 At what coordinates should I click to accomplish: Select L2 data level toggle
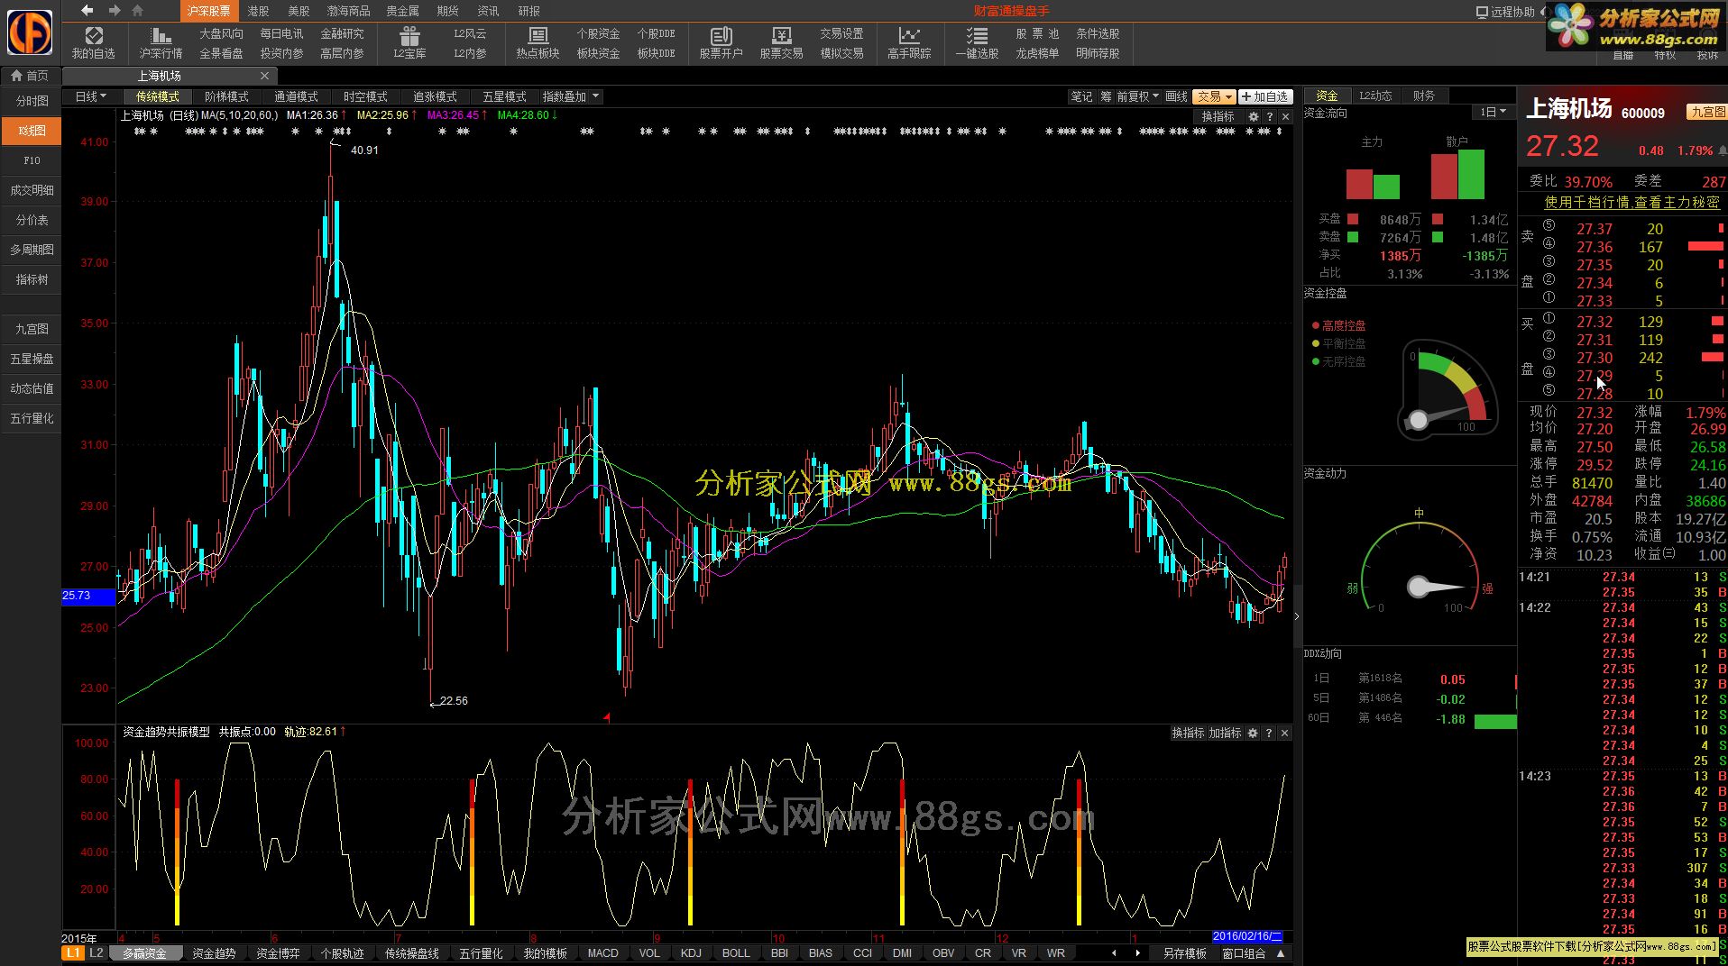pos(96,953)
